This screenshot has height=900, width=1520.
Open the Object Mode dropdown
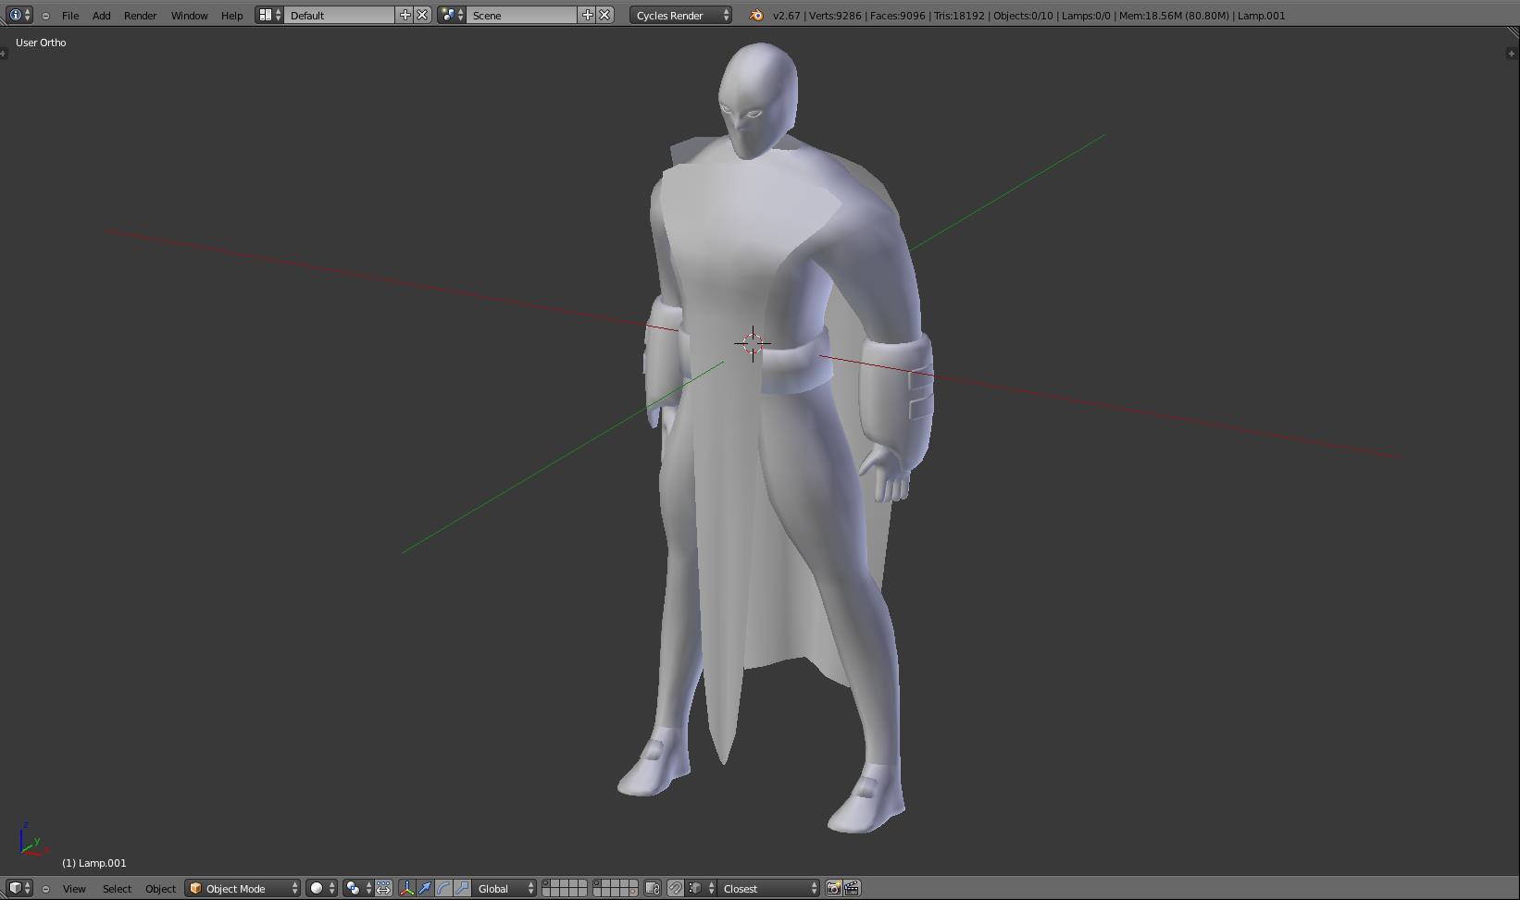tap(243, 888)
